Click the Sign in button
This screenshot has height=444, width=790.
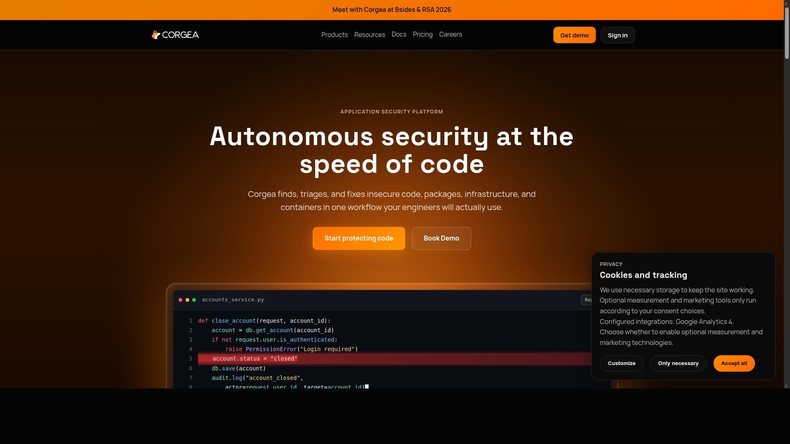point(617,35)
